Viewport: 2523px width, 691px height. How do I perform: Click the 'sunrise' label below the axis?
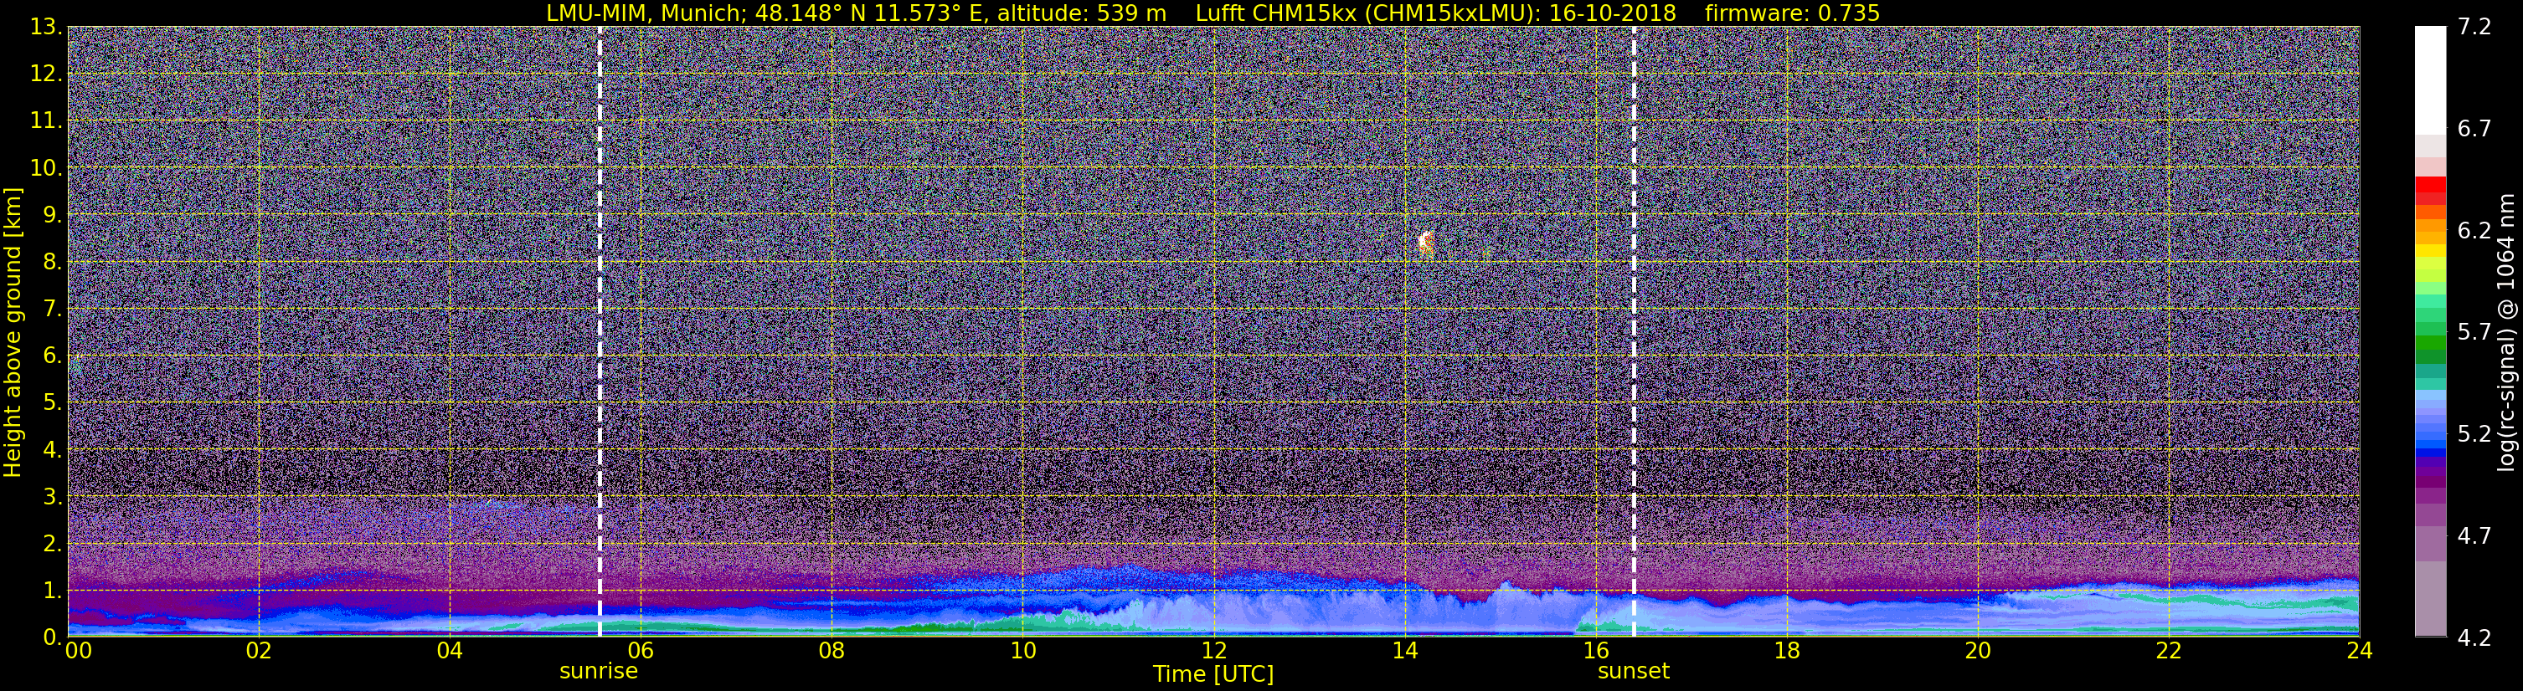[x=599, y=672]
